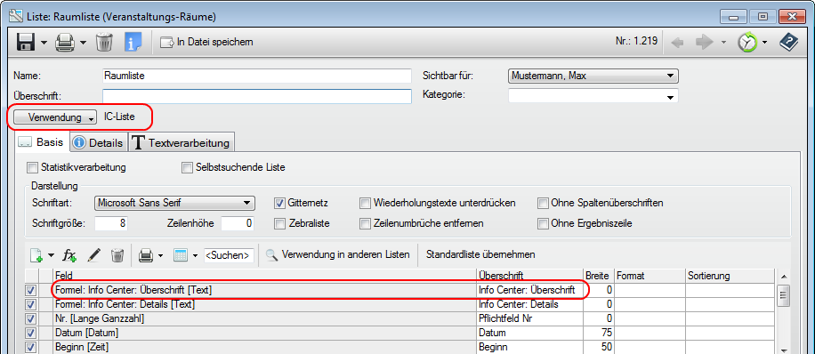Image resolution: width=815 pixels, height=354 pixels.
Task: Click the Name field containing Raumliste
Action: [257, 76]
